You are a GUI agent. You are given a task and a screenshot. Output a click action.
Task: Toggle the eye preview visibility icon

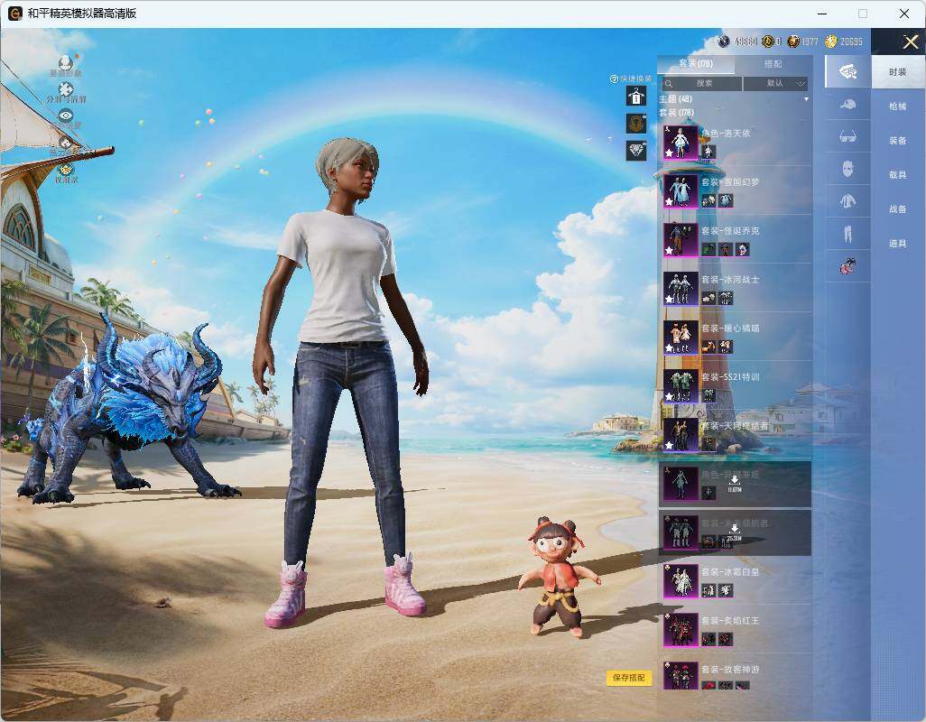click(66, 116)
